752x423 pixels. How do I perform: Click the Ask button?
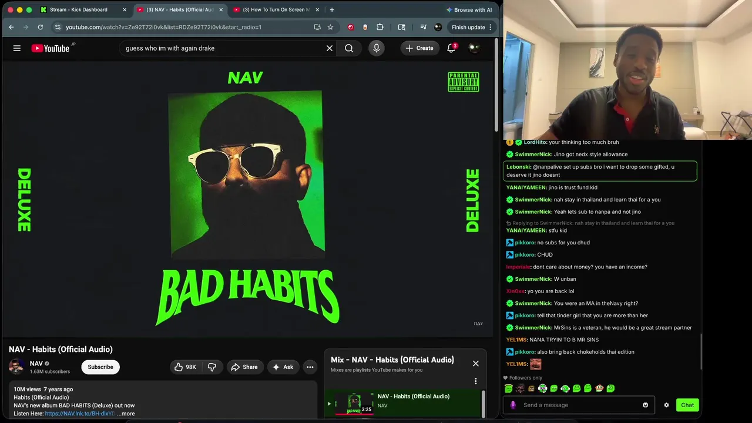(283, 367)
